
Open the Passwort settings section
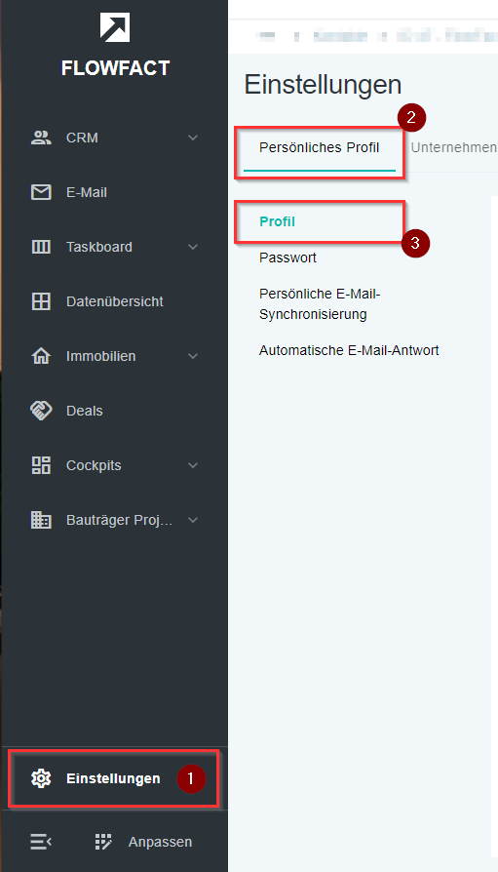(x=287, y=258)
